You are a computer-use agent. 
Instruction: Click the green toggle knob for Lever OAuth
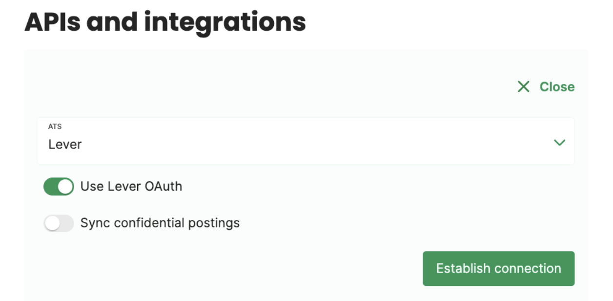click(x=64, y=187)
